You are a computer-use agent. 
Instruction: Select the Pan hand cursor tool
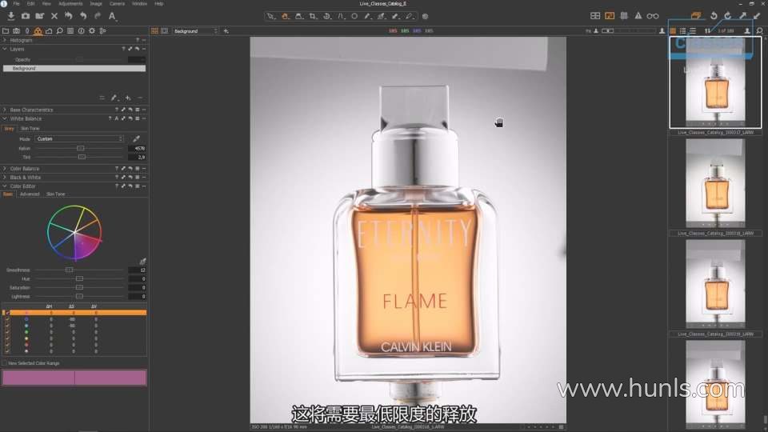285,16
